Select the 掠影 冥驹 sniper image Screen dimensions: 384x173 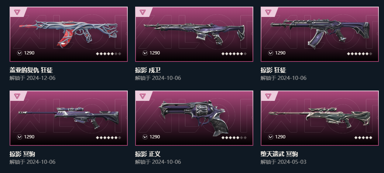tap(69, 118)
